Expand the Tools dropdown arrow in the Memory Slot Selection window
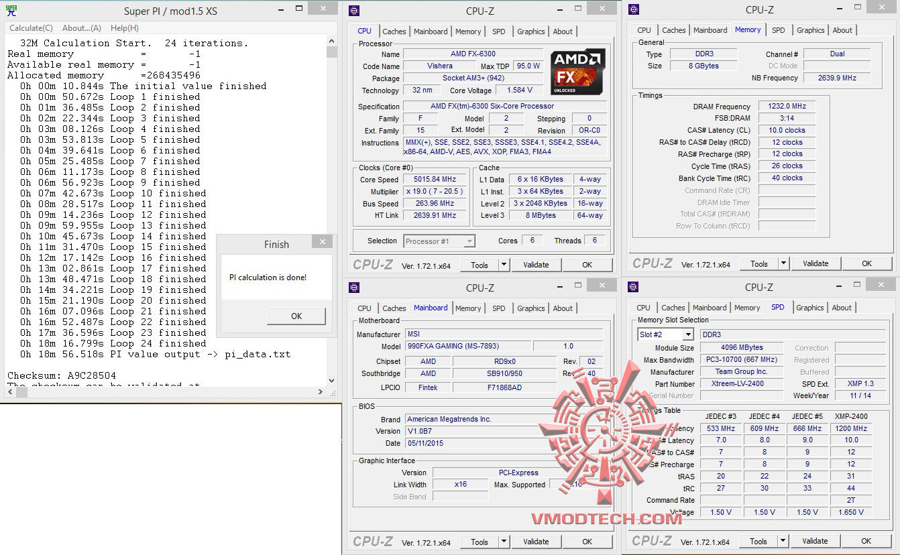 [783, 541]
